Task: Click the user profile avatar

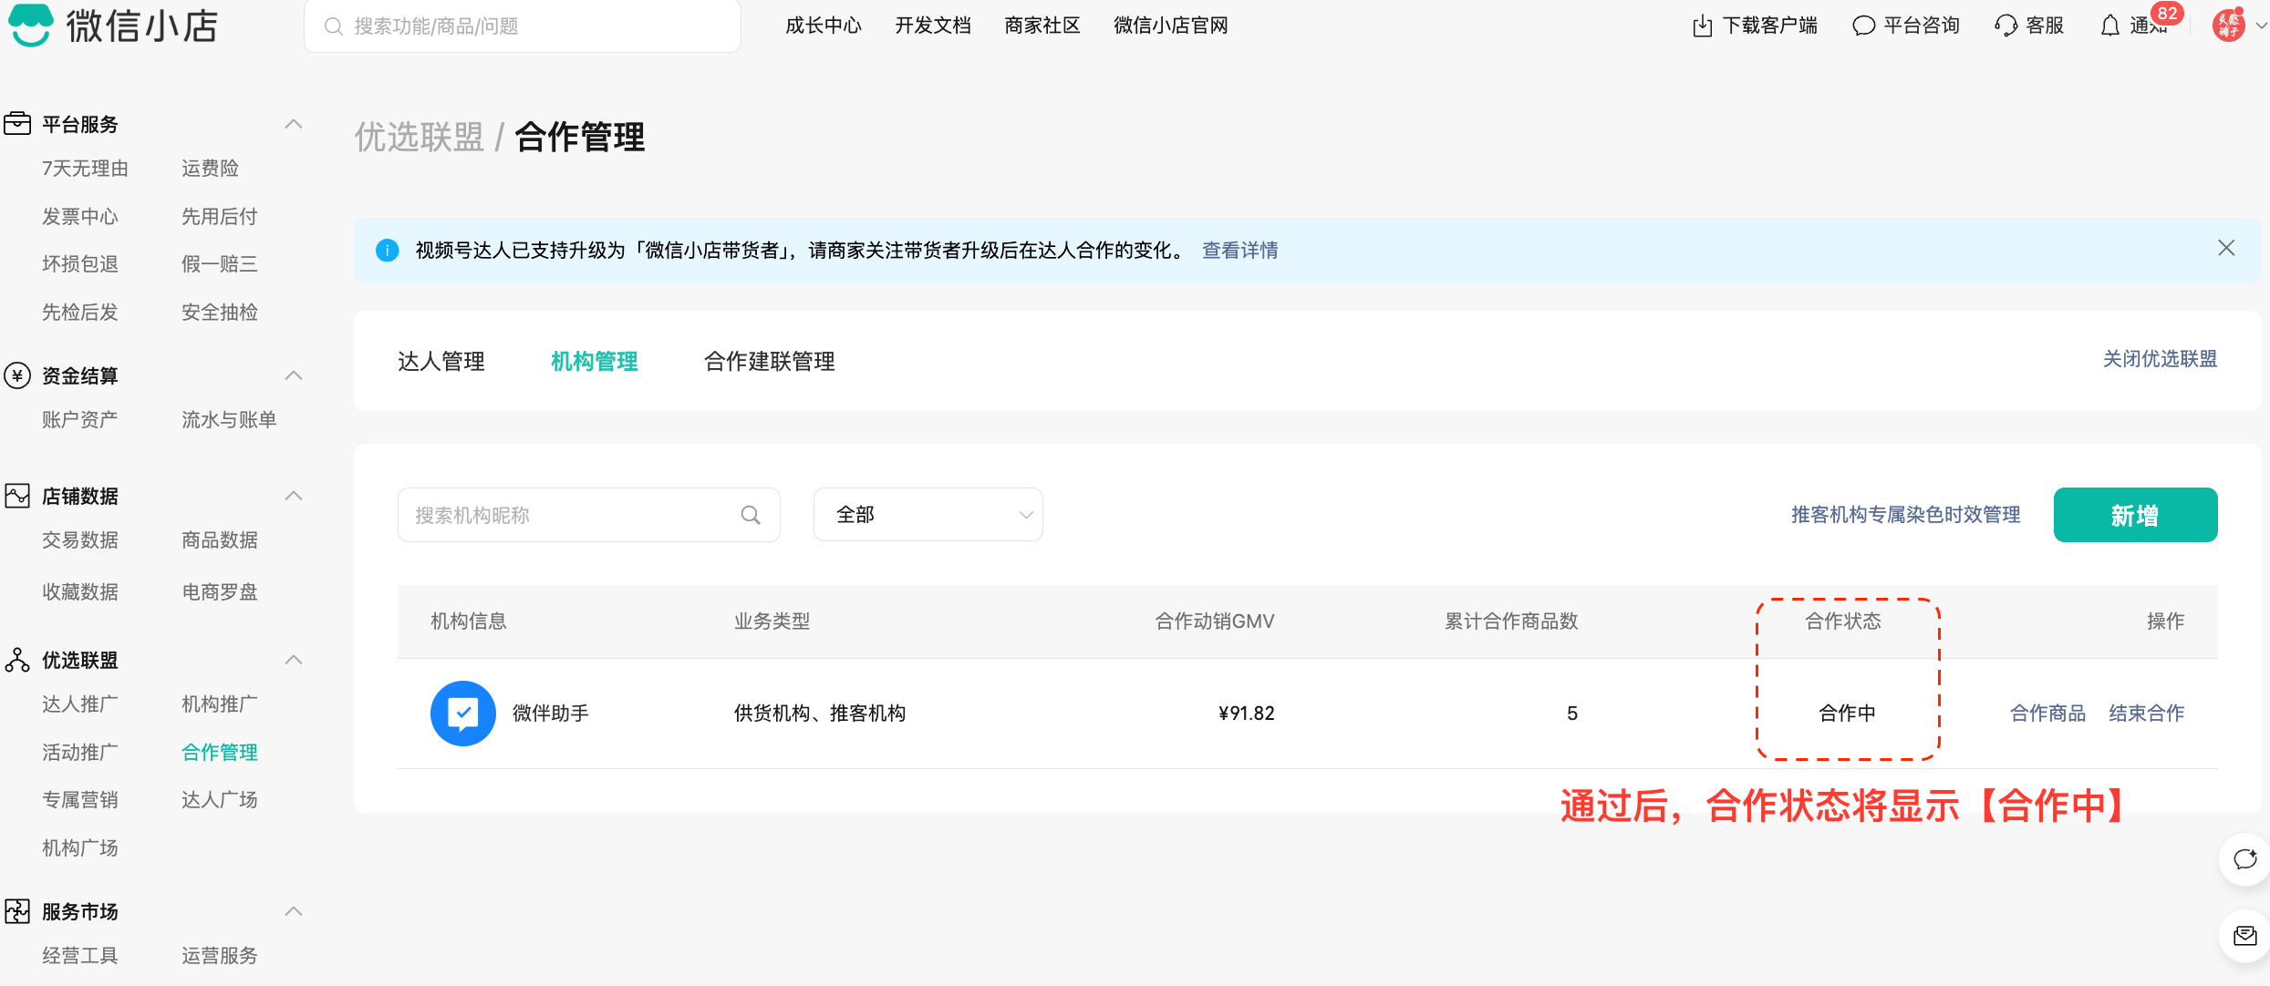Action: tap(2228, 25)
